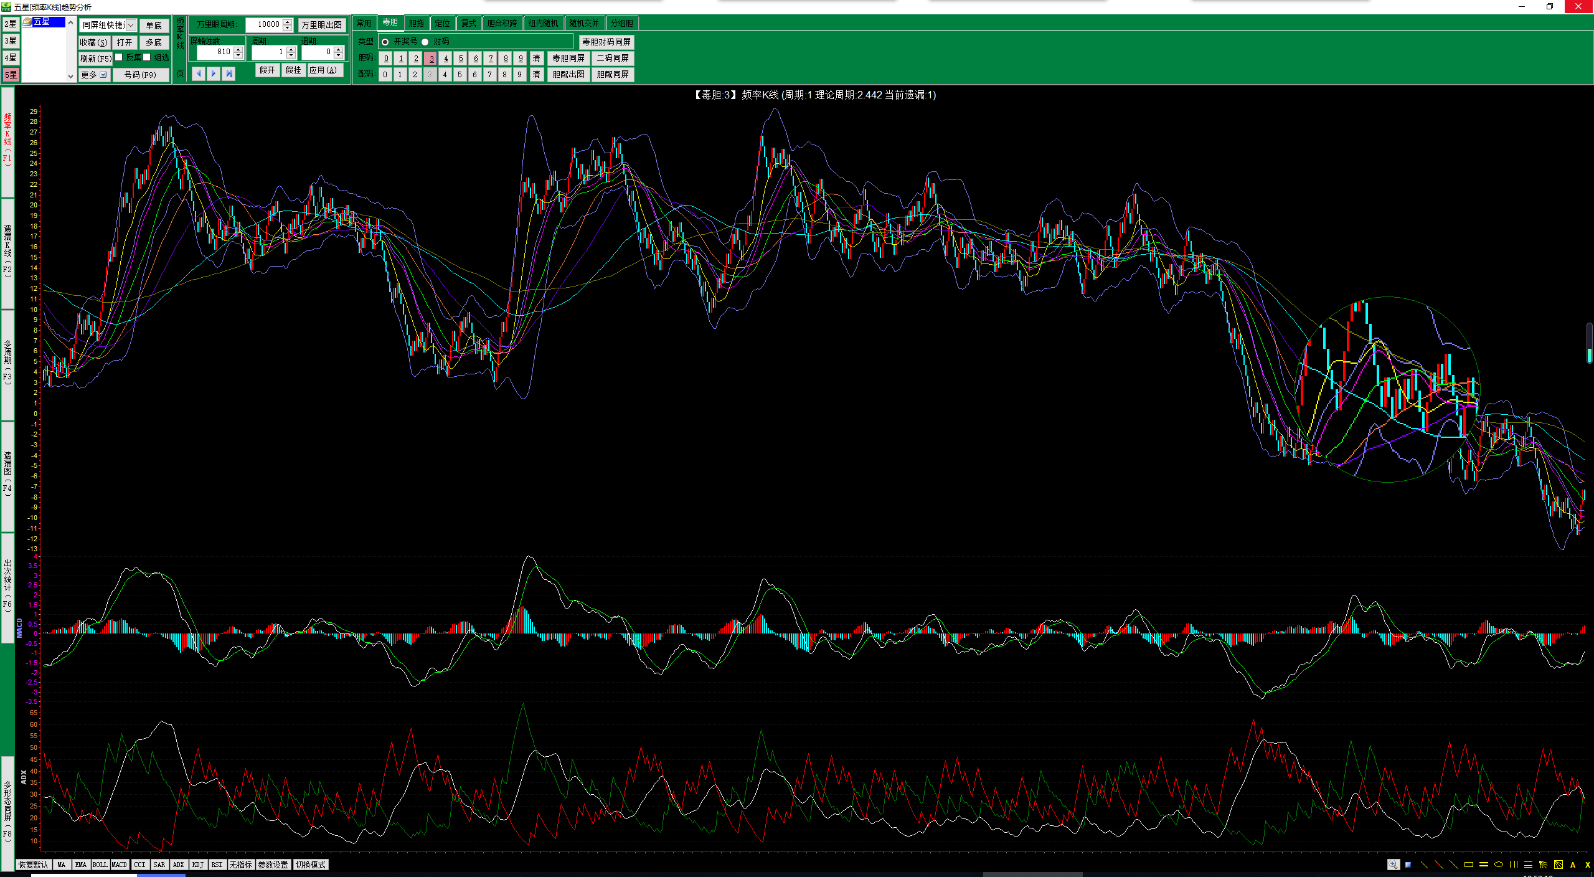Expand the 更多 dropdown button
Image resolution: width=1594 pixels, height=877 pixels.
tap(103, 75)
